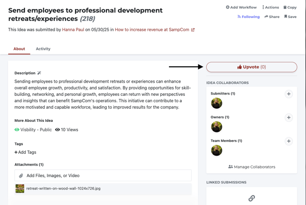
Task: Open the Actions menu
Action: pos(270,7)
